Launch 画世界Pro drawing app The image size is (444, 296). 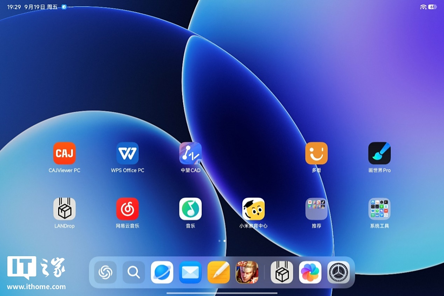coord(379,153)
